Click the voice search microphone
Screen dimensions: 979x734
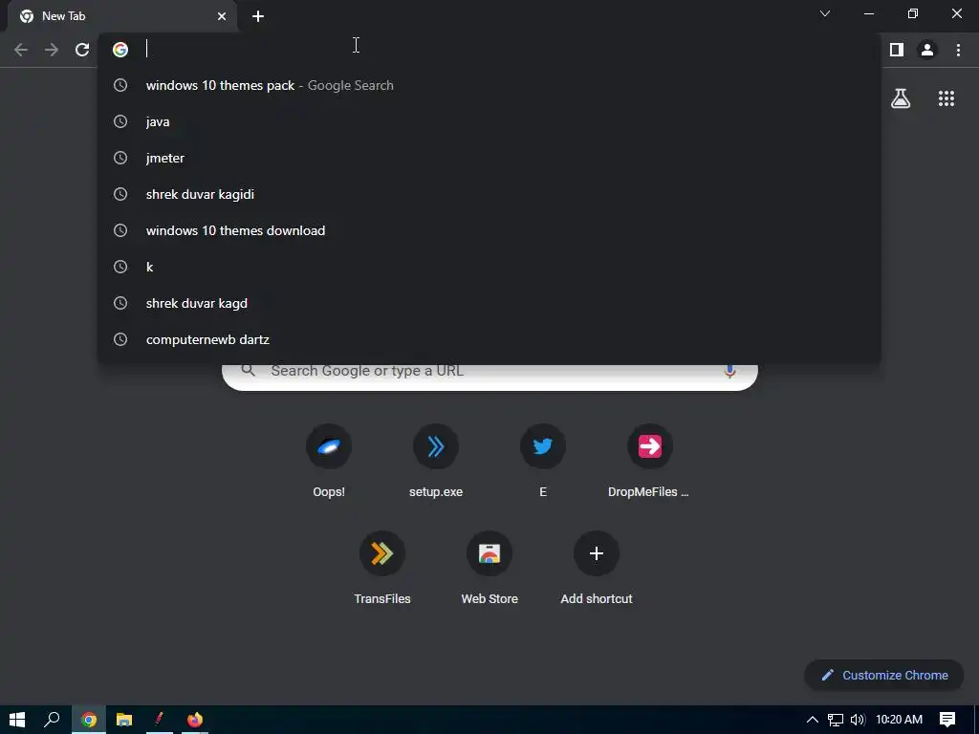point(729,372)
